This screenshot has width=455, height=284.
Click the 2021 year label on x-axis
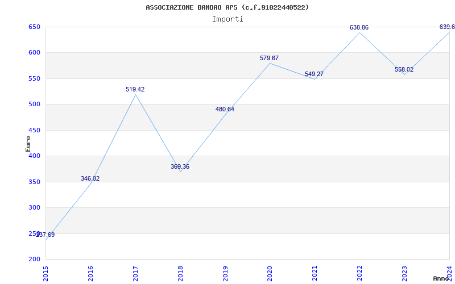click(315, 273)
